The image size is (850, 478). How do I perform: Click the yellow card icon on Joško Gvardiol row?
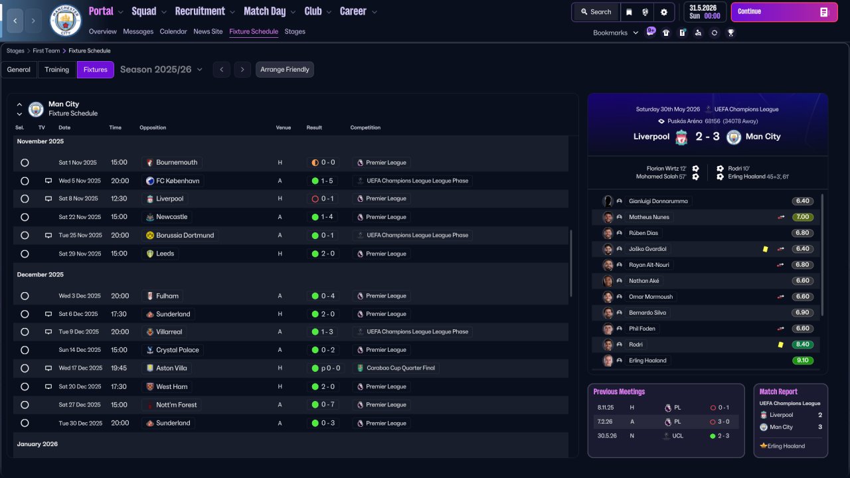tap(765, 249)
